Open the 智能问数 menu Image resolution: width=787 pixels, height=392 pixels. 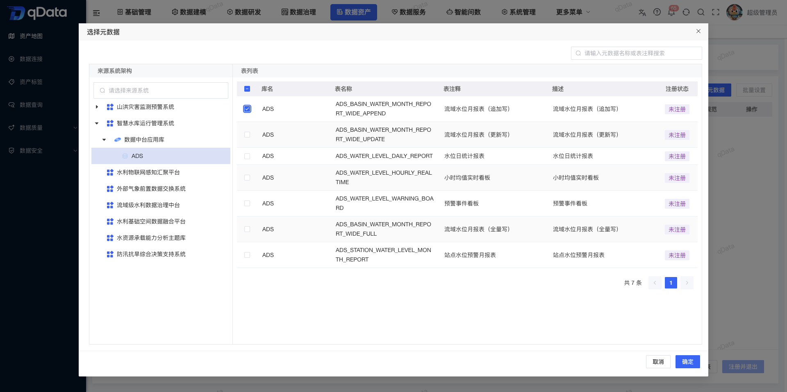pos(464,12)
